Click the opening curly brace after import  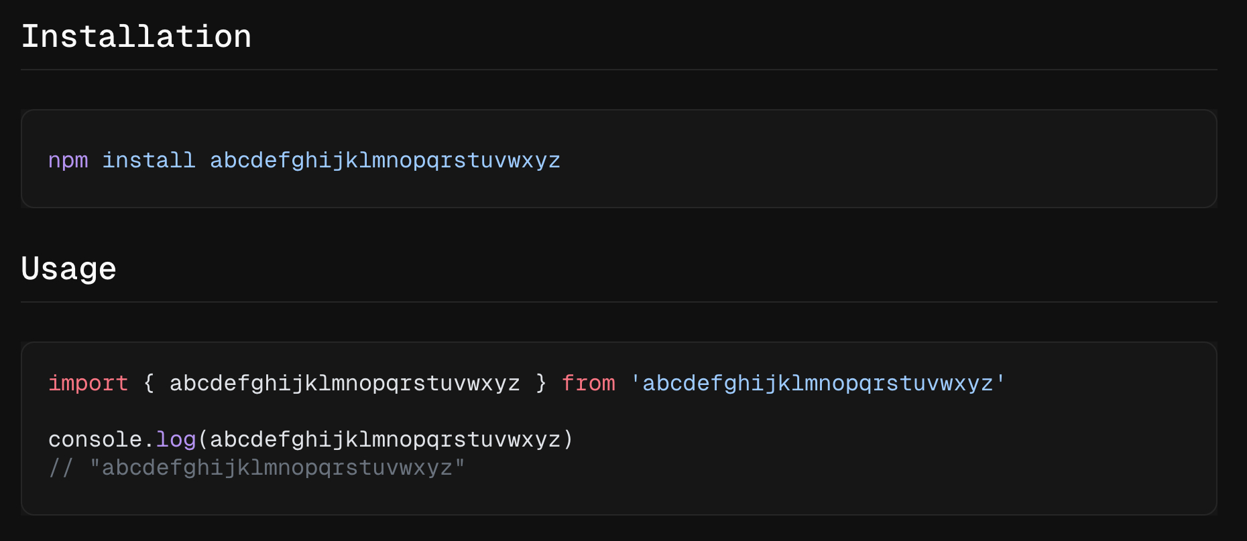pos(149,384)
